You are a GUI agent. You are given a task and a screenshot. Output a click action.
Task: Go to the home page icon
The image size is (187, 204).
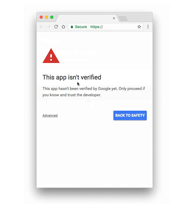coord(63,27)
